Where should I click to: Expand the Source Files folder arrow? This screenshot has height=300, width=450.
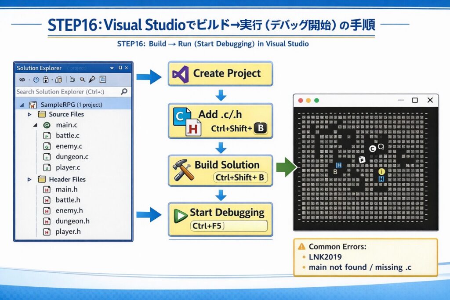click(30, 114)
